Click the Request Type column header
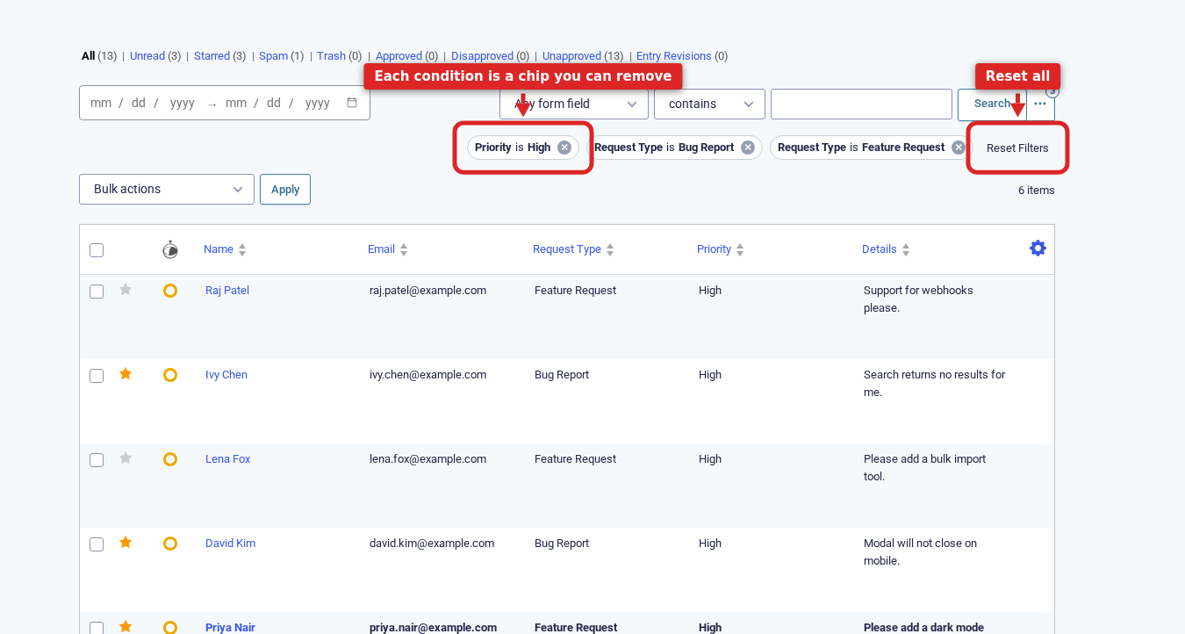This screenshot has width=1185, height=634. pyautogui.click(x=567, y=249)
